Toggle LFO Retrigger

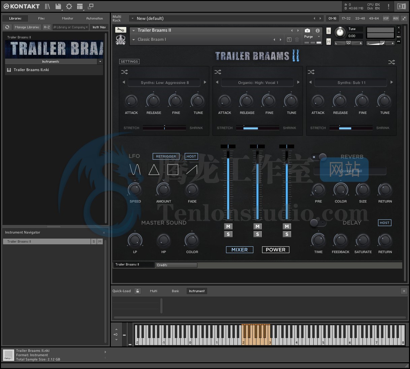166,156
